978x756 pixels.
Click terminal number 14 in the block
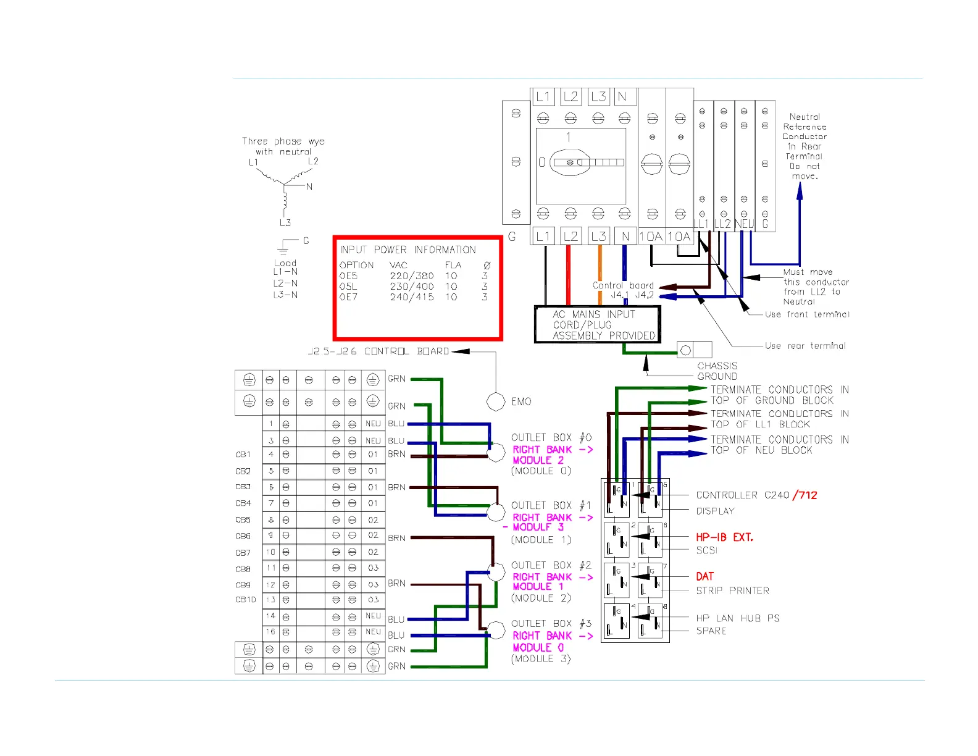(270, 616)
